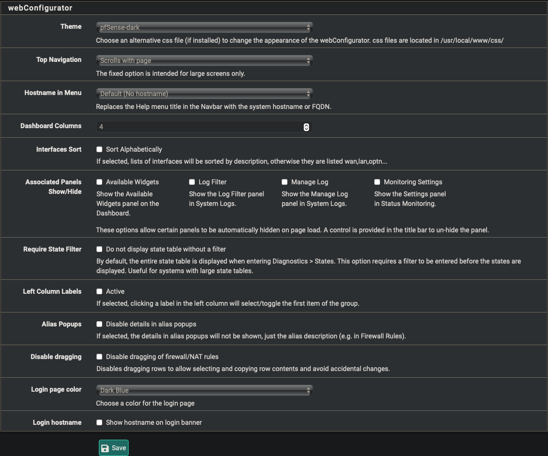Toggle the Log Filter checkbox
Image resolution: width=548 pixels, height=456 pixels.
[192, 182]
